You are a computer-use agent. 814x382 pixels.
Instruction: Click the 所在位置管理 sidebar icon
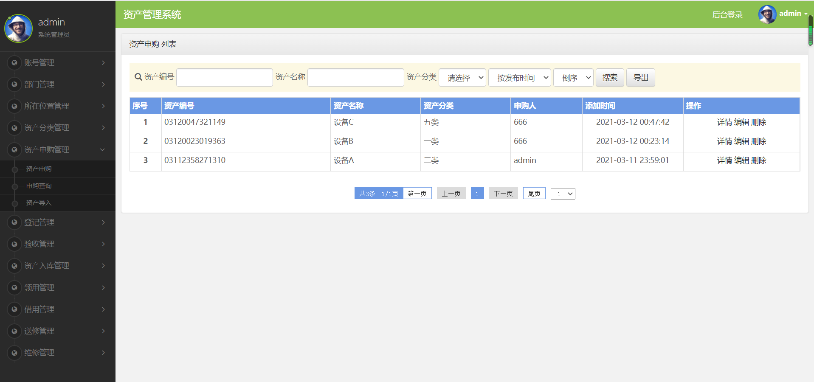coord(14,106)
